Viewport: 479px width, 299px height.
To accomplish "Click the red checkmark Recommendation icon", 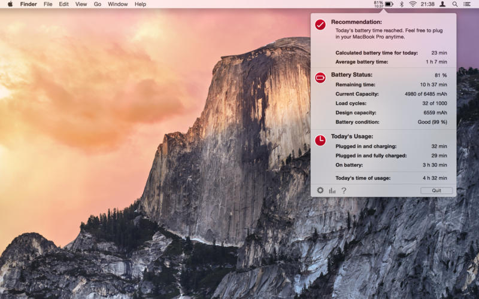I will point(320,25).
